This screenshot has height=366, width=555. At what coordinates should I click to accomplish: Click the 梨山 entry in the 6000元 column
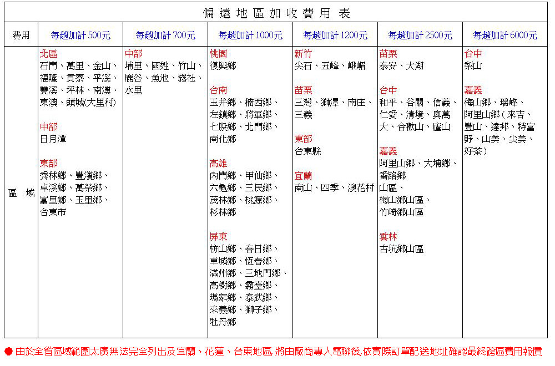[x=473, y=66]
